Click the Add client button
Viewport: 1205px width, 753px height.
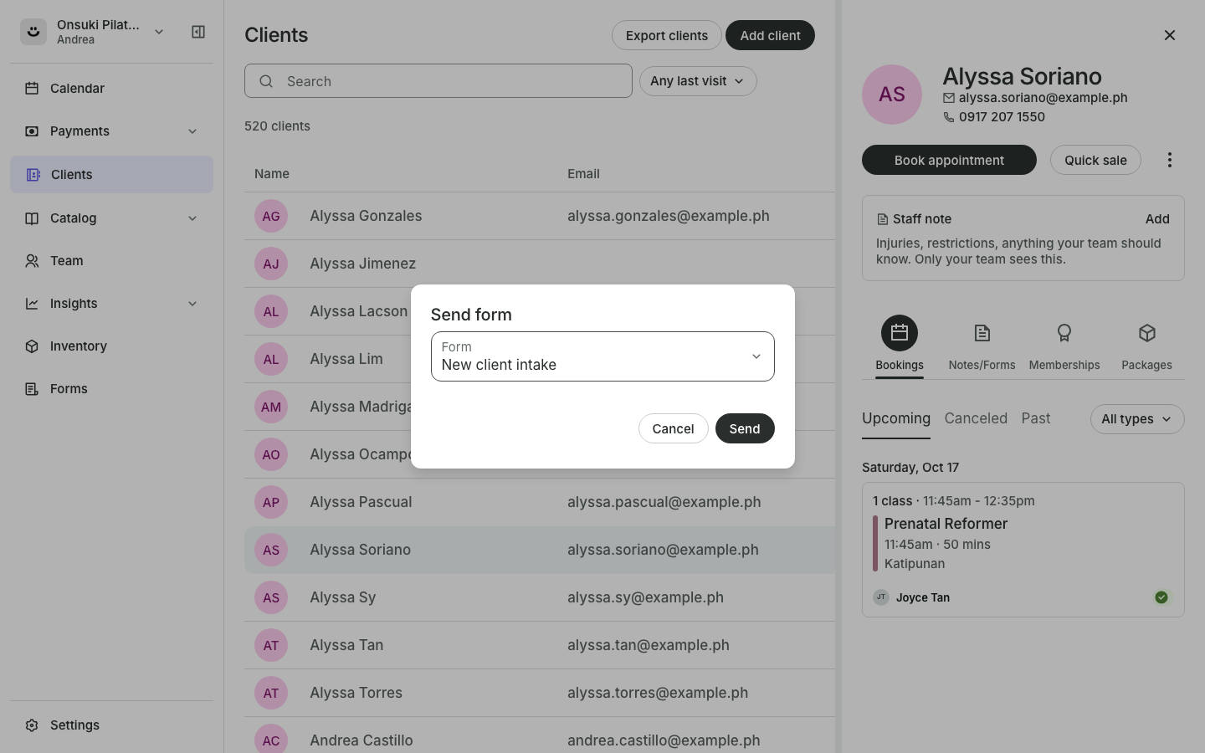pos(770,35)
